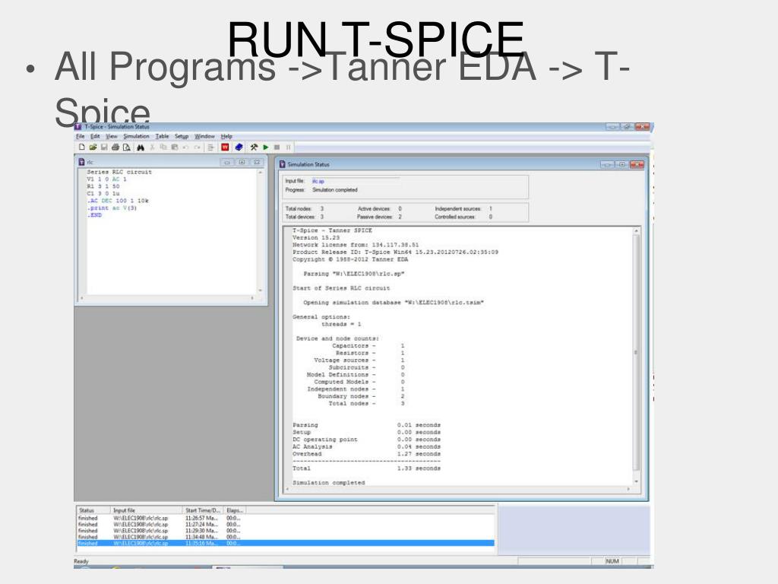Minimize the rlc editor child window
The width and height of the screenshot is (778, 584).
(226, 162)
